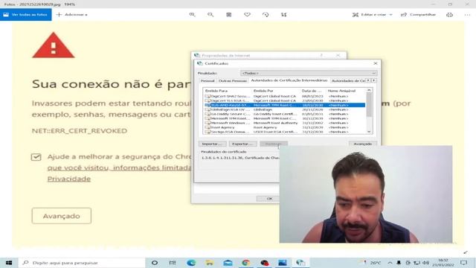Zoom in using the magnifier plus icon
Image resolution: width=476 pixels, height=268 pixels.
pyautogui.click(x=192, y=15)
